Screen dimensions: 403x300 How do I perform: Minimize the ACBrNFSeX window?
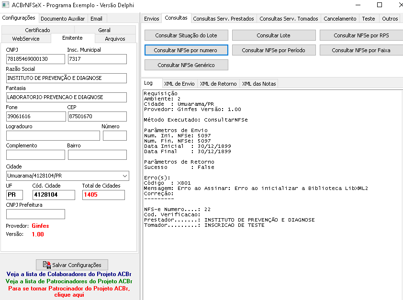click(358, 5)
